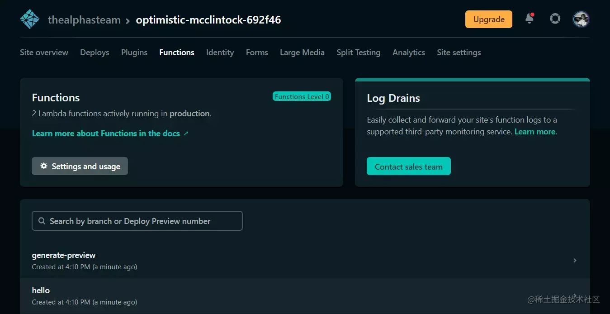Focus the branch search input field

pyautogui.click(x=137, y=221)
